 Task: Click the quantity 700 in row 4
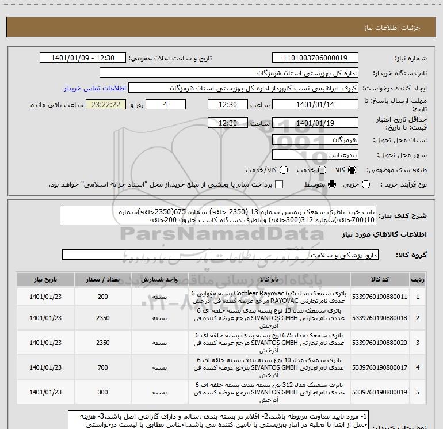click(103, 367)
